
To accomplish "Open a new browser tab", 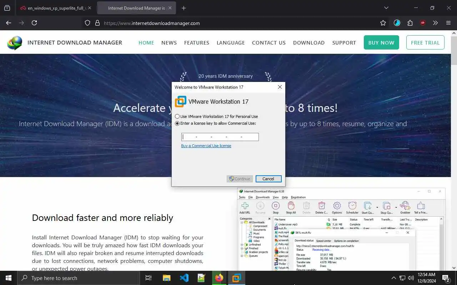I will coord(184,8).
